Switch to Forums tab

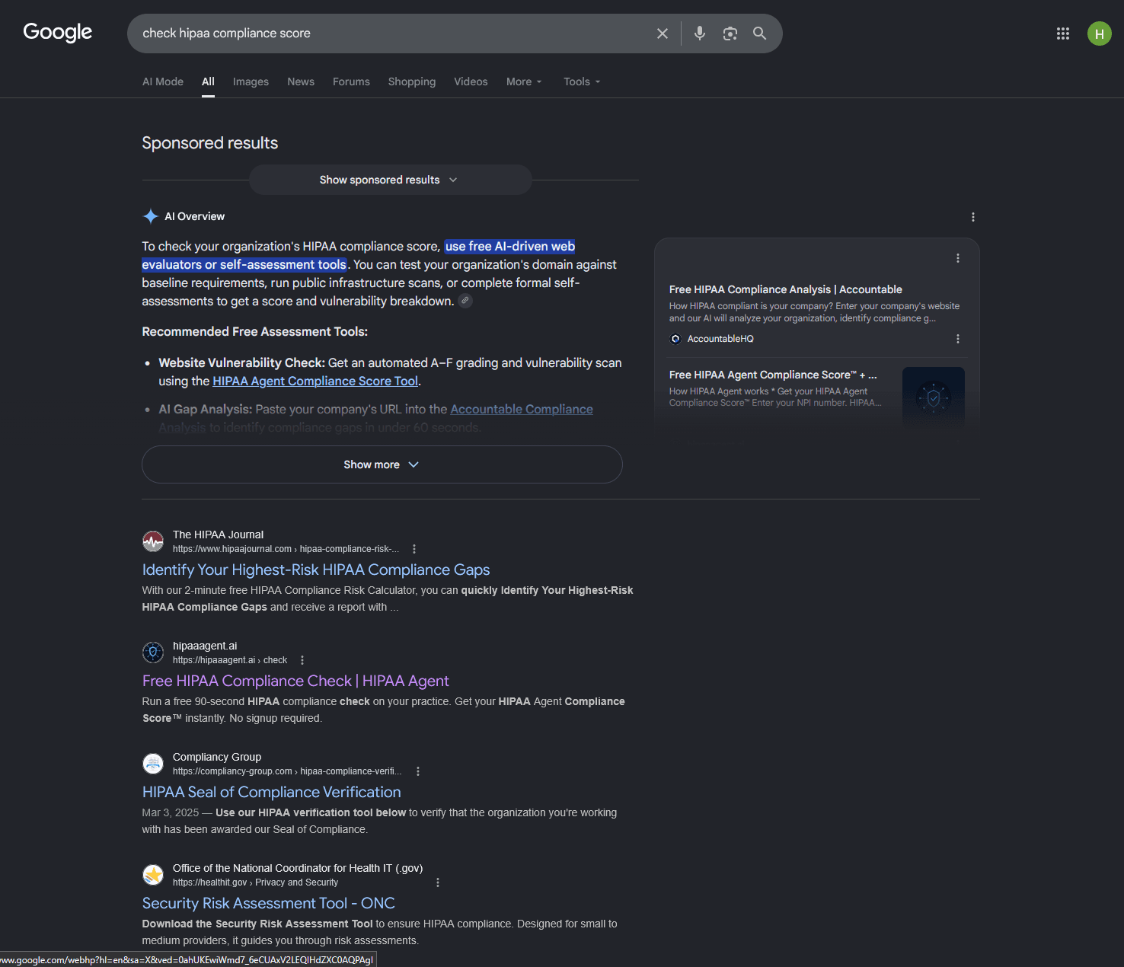[x=351, y=81]
